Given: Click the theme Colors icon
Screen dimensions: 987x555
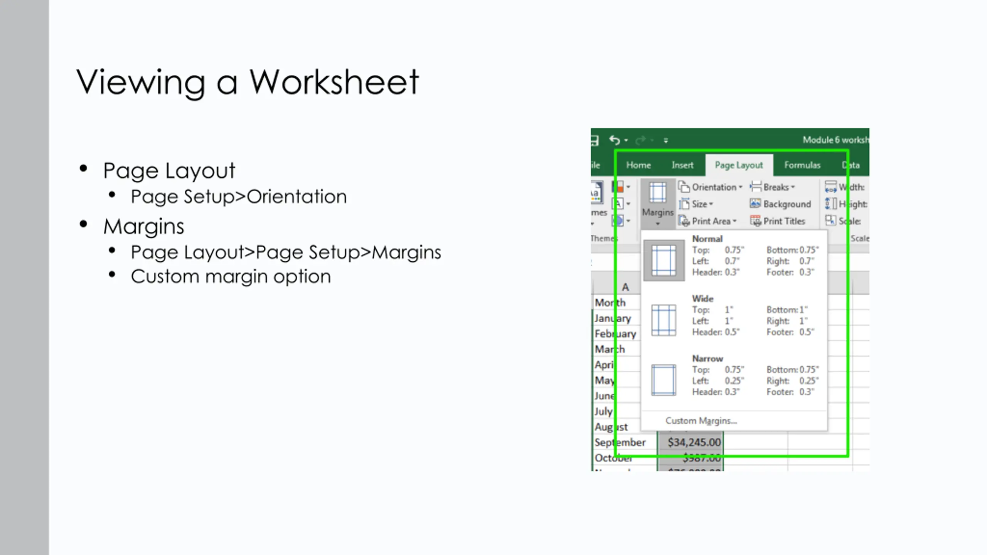Looking at the screenshot, I should coord(618,187).
